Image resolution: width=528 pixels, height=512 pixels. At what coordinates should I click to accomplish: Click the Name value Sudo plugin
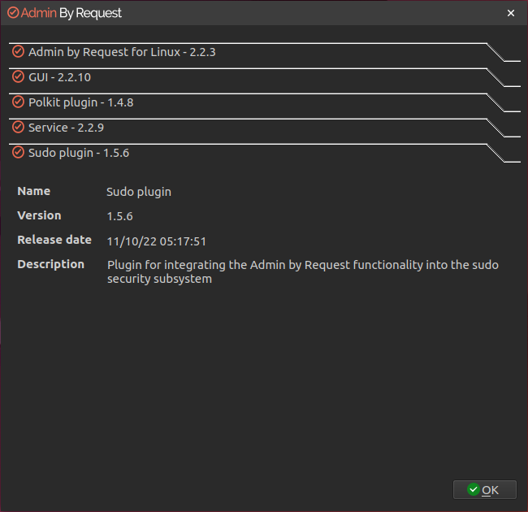pos(139,192)
